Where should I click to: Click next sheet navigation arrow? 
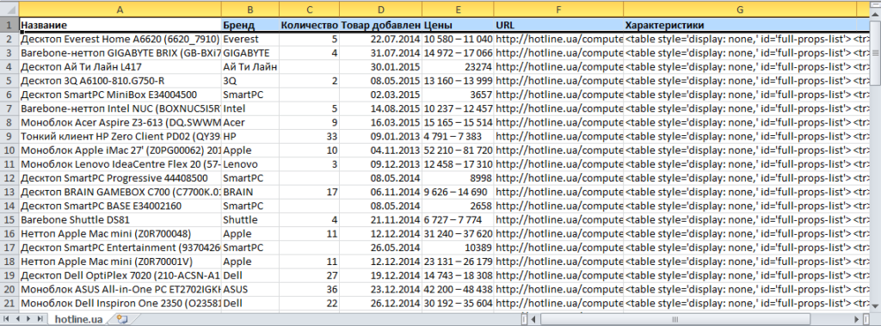pos(28,319)
